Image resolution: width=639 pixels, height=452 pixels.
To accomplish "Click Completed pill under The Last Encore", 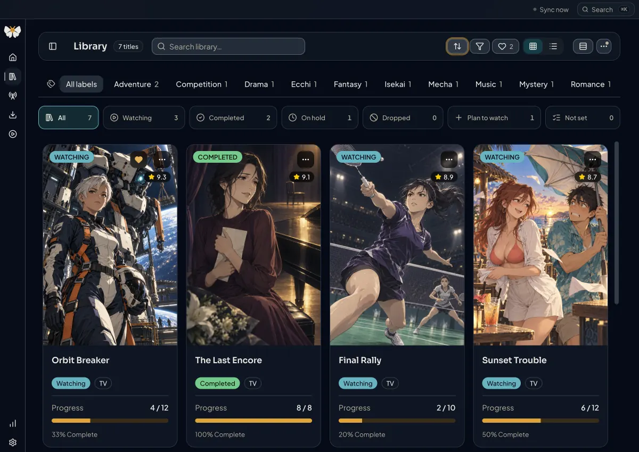I will point(217,383).
